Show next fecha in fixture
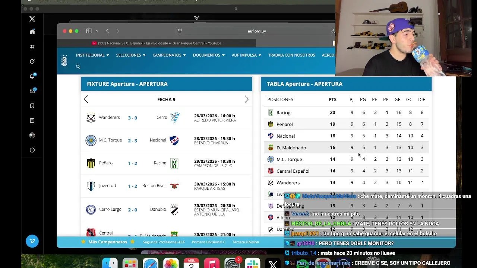 (246, 99)
